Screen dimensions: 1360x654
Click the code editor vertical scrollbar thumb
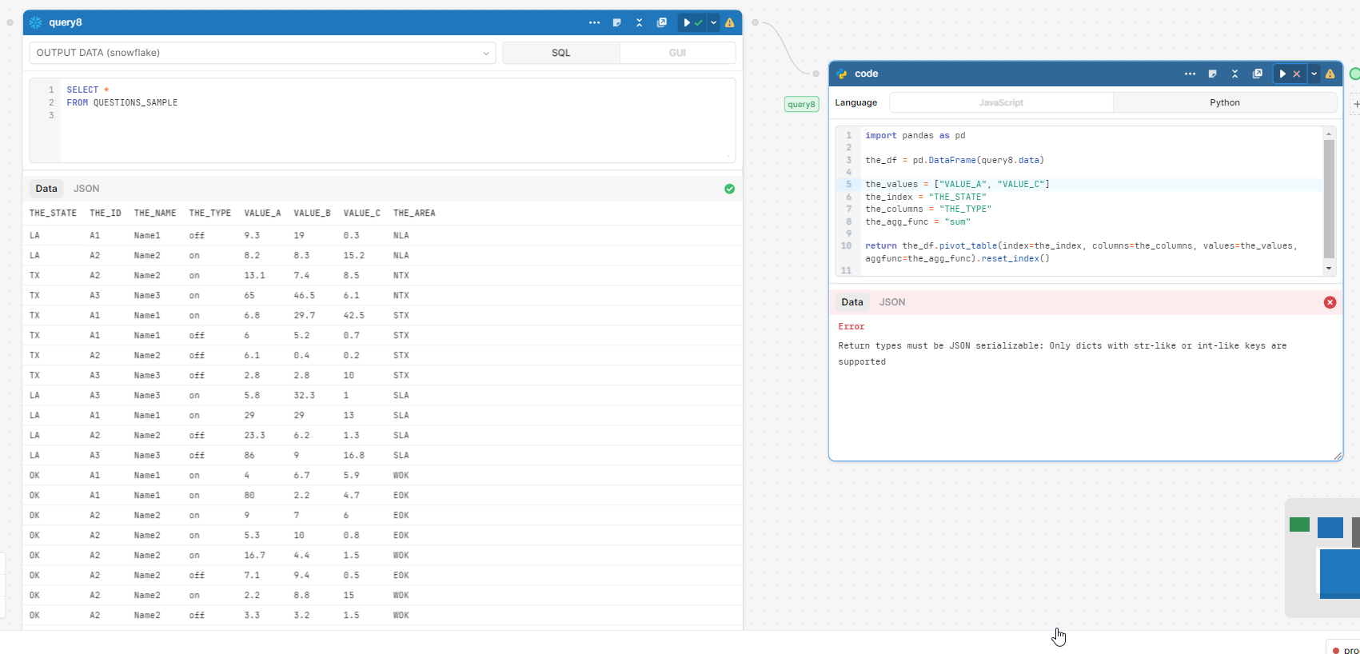(x=1329, y=199)
